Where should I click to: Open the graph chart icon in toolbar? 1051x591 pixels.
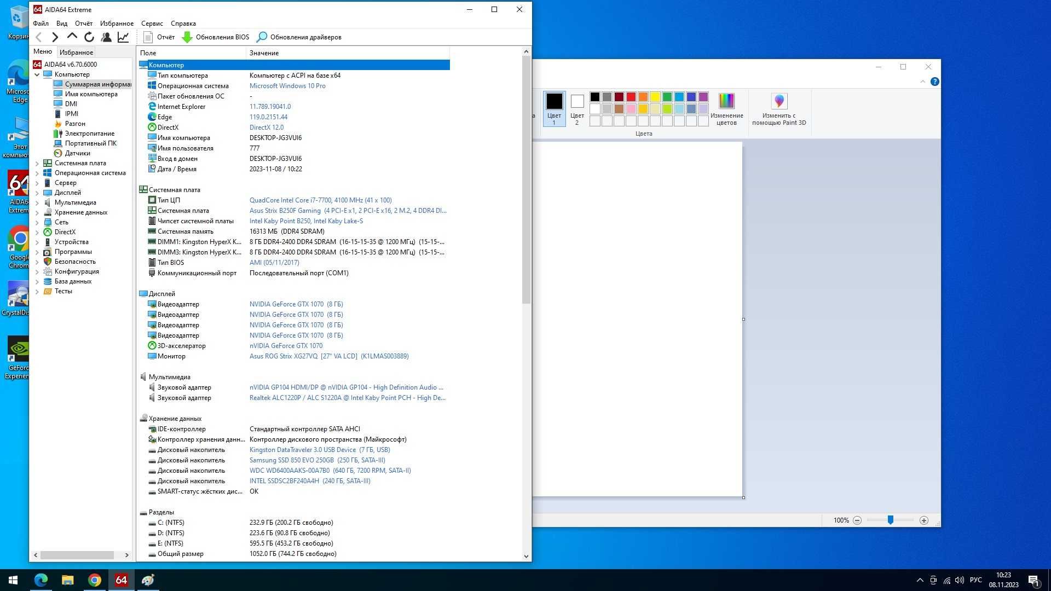pos(123,37)
